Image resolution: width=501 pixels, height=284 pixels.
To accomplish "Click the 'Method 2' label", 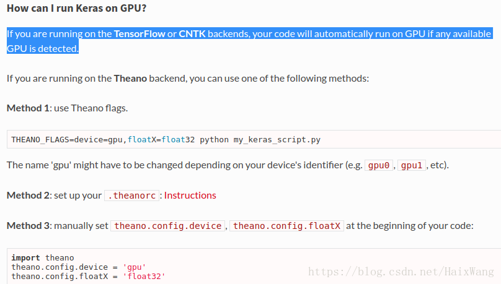I will pos(28,195).
